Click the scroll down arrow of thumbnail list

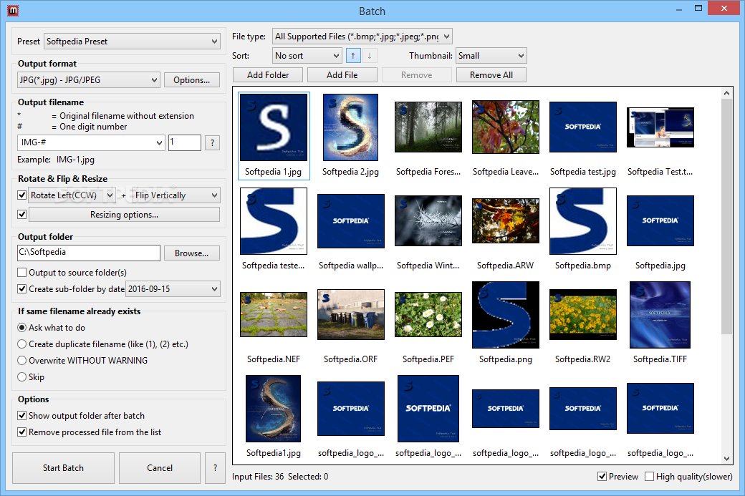coord(726,459)
